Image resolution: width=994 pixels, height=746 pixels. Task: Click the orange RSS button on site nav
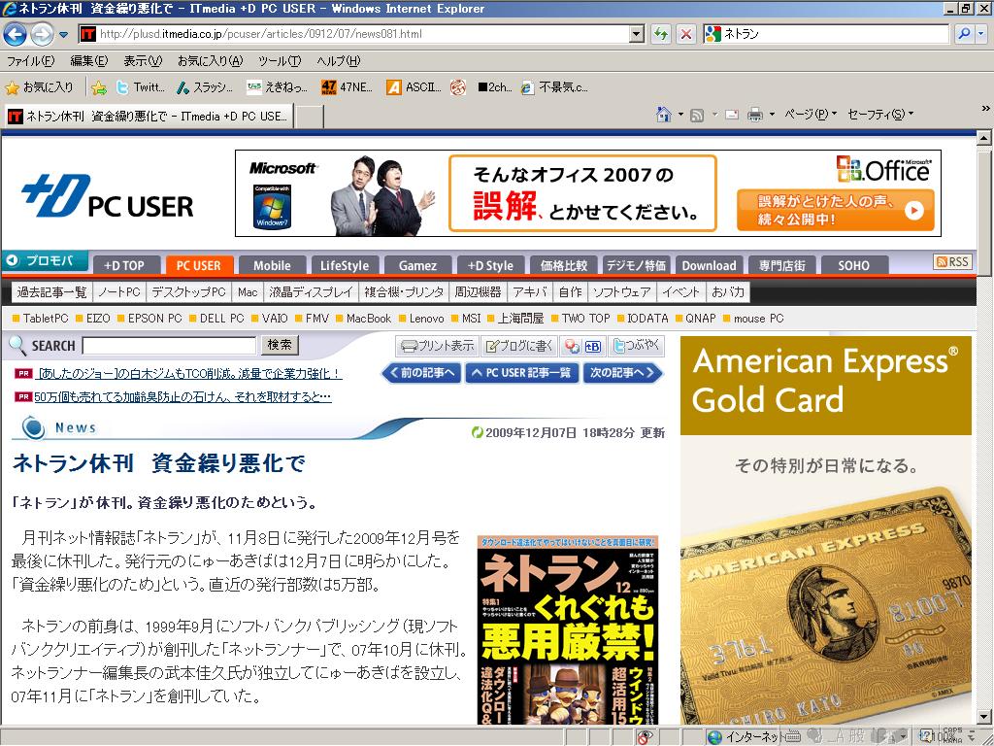(952, 262)
